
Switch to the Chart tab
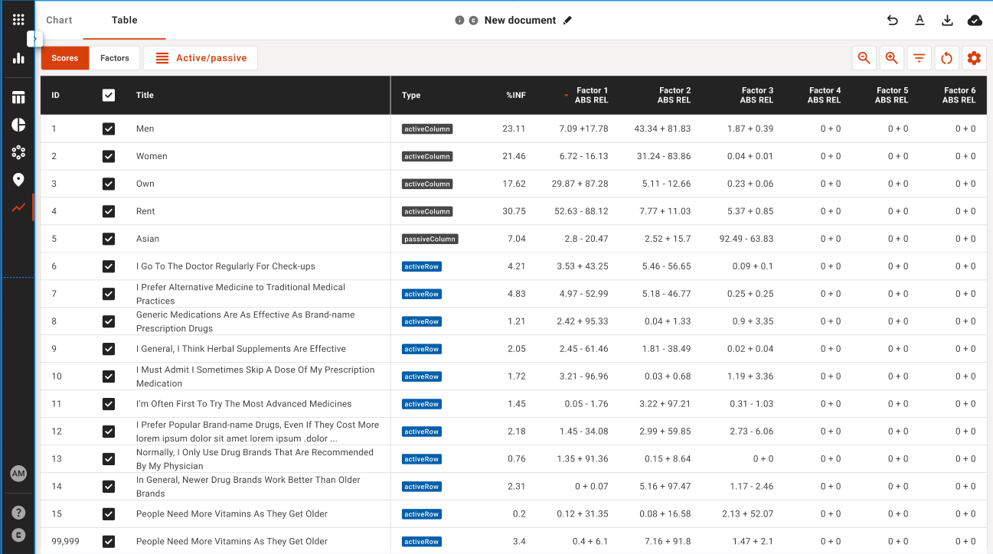[x=59, y=20]
